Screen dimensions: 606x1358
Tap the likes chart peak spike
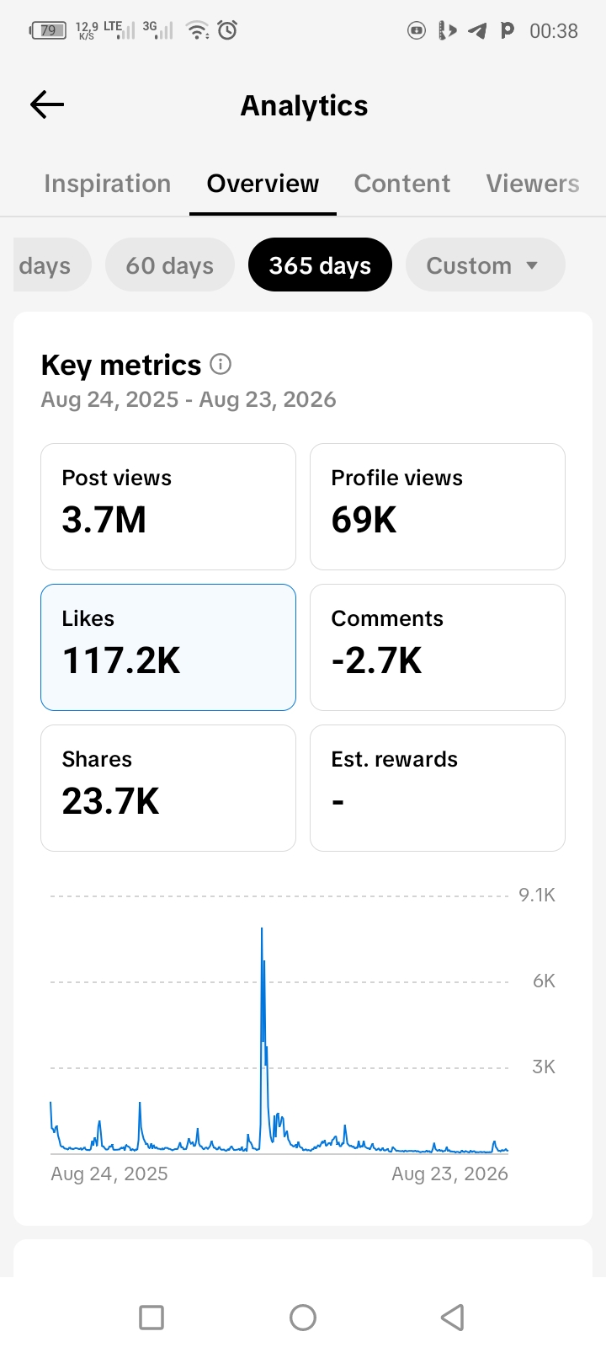click(262, 931)
